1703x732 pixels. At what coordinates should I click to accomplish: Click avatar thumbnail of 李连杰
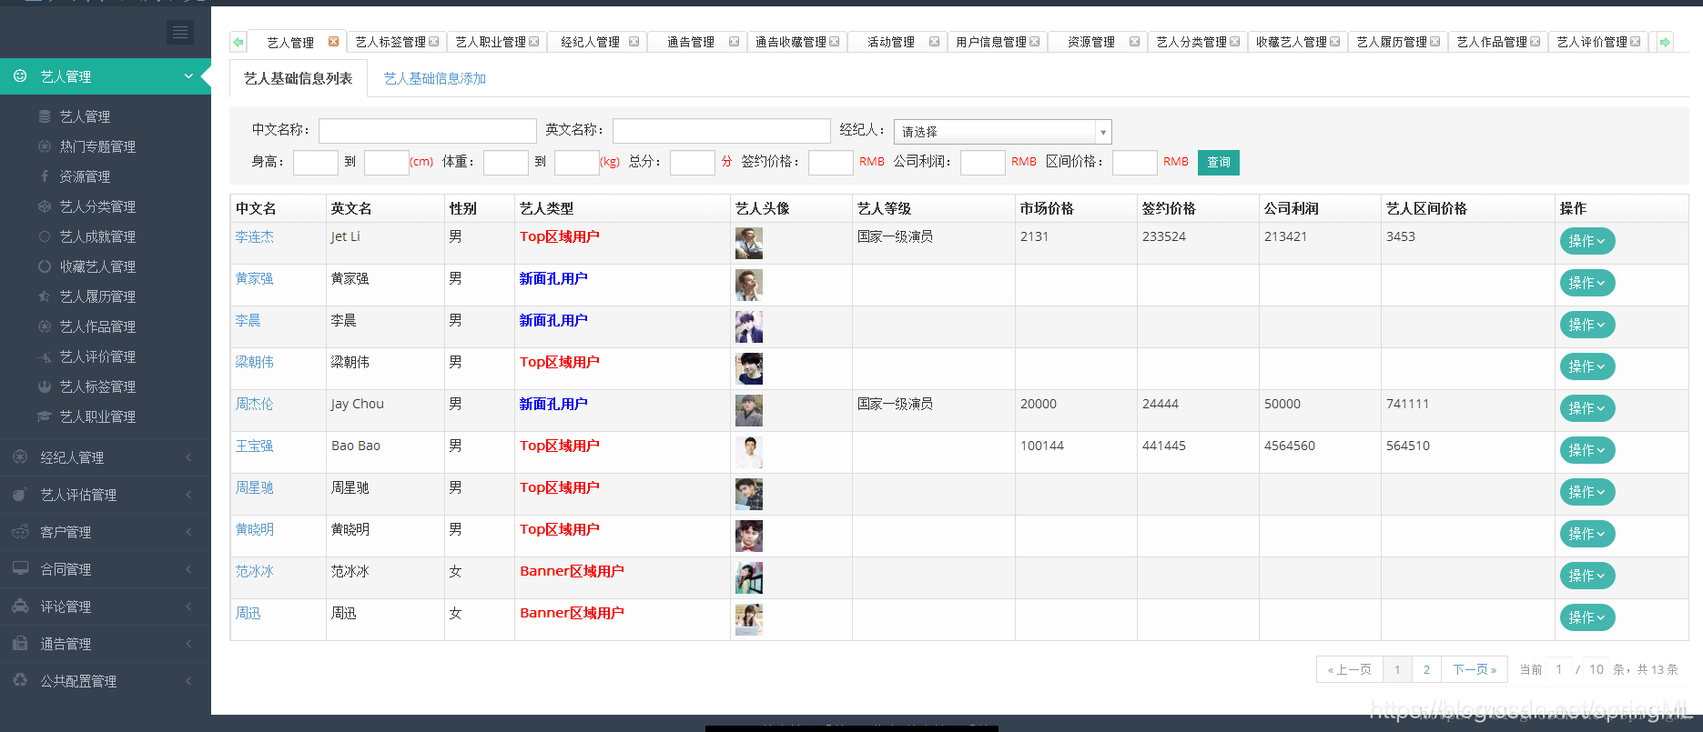pos(749,244)
